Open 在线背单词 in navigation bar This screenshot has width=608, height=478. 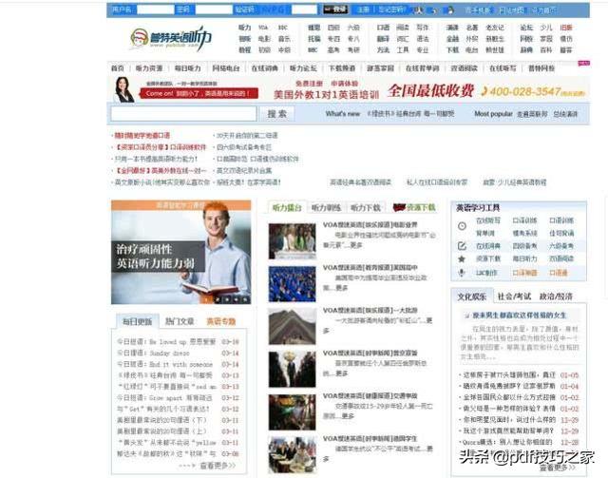pos(422,68)
